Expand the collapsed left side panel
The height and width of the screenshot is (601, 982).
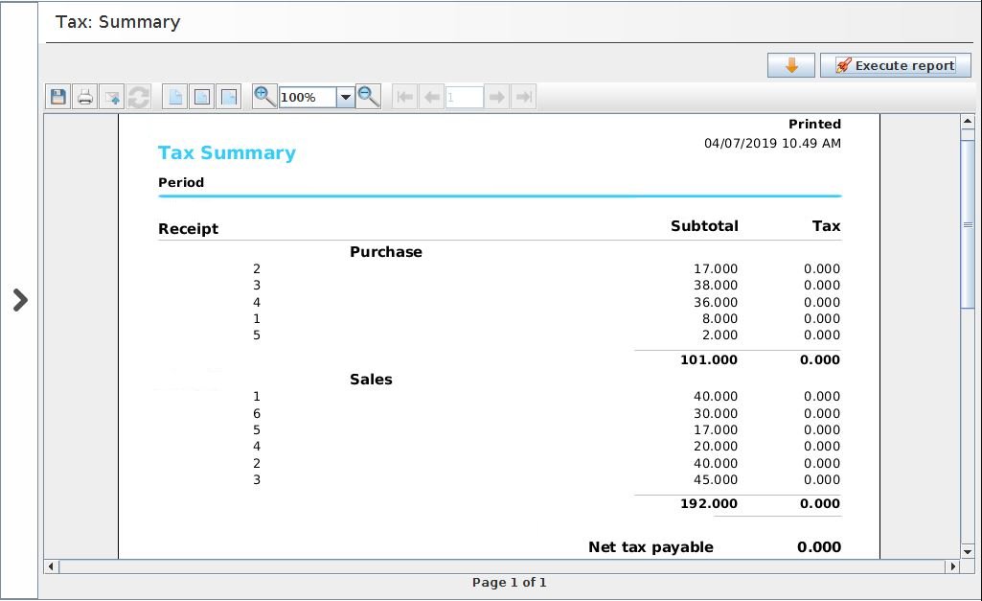19,300
